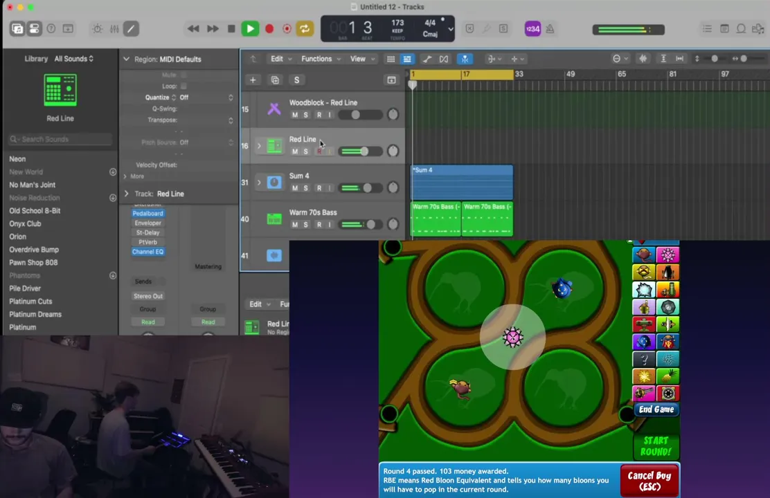Click the Channel EQ plugin slot
Screen dimensions: 770x498
pyautogui.click(x=147, y=252)
